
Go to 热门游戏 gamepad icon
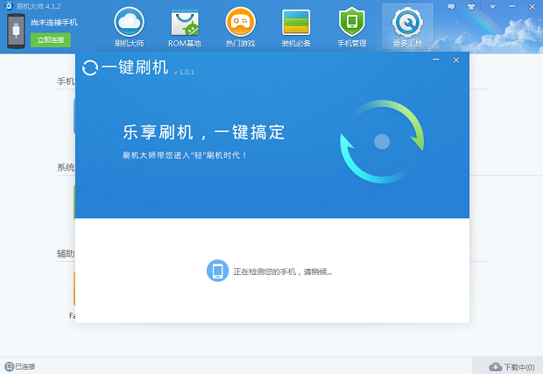tap(240, 25)
